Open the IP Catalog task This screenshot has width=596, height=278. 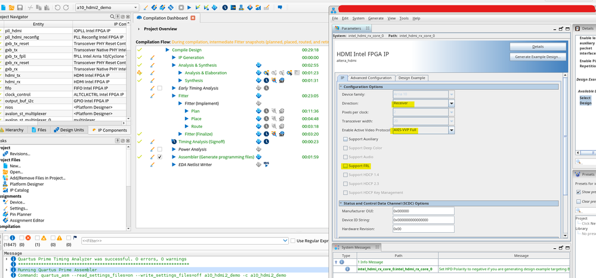(x=20, y=190)
